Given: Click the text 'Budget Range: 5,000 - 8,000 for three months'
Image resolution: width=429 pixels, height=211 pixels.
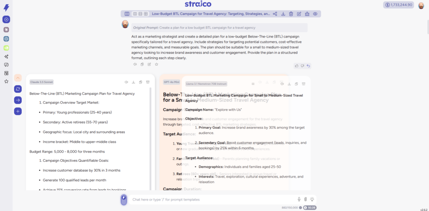Looking at the screenshot, I should pyautogui.click(x=67, y=152).
